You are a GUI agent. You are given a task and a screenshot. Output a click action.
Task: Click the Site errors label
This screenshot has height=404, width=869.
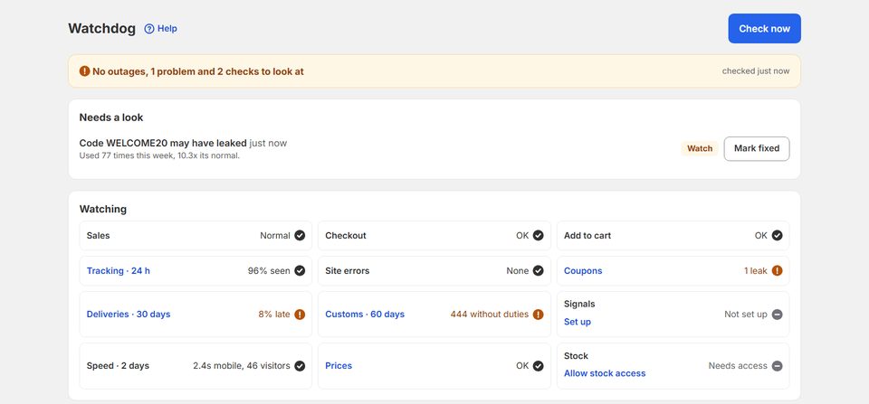(x=348, y=270)
